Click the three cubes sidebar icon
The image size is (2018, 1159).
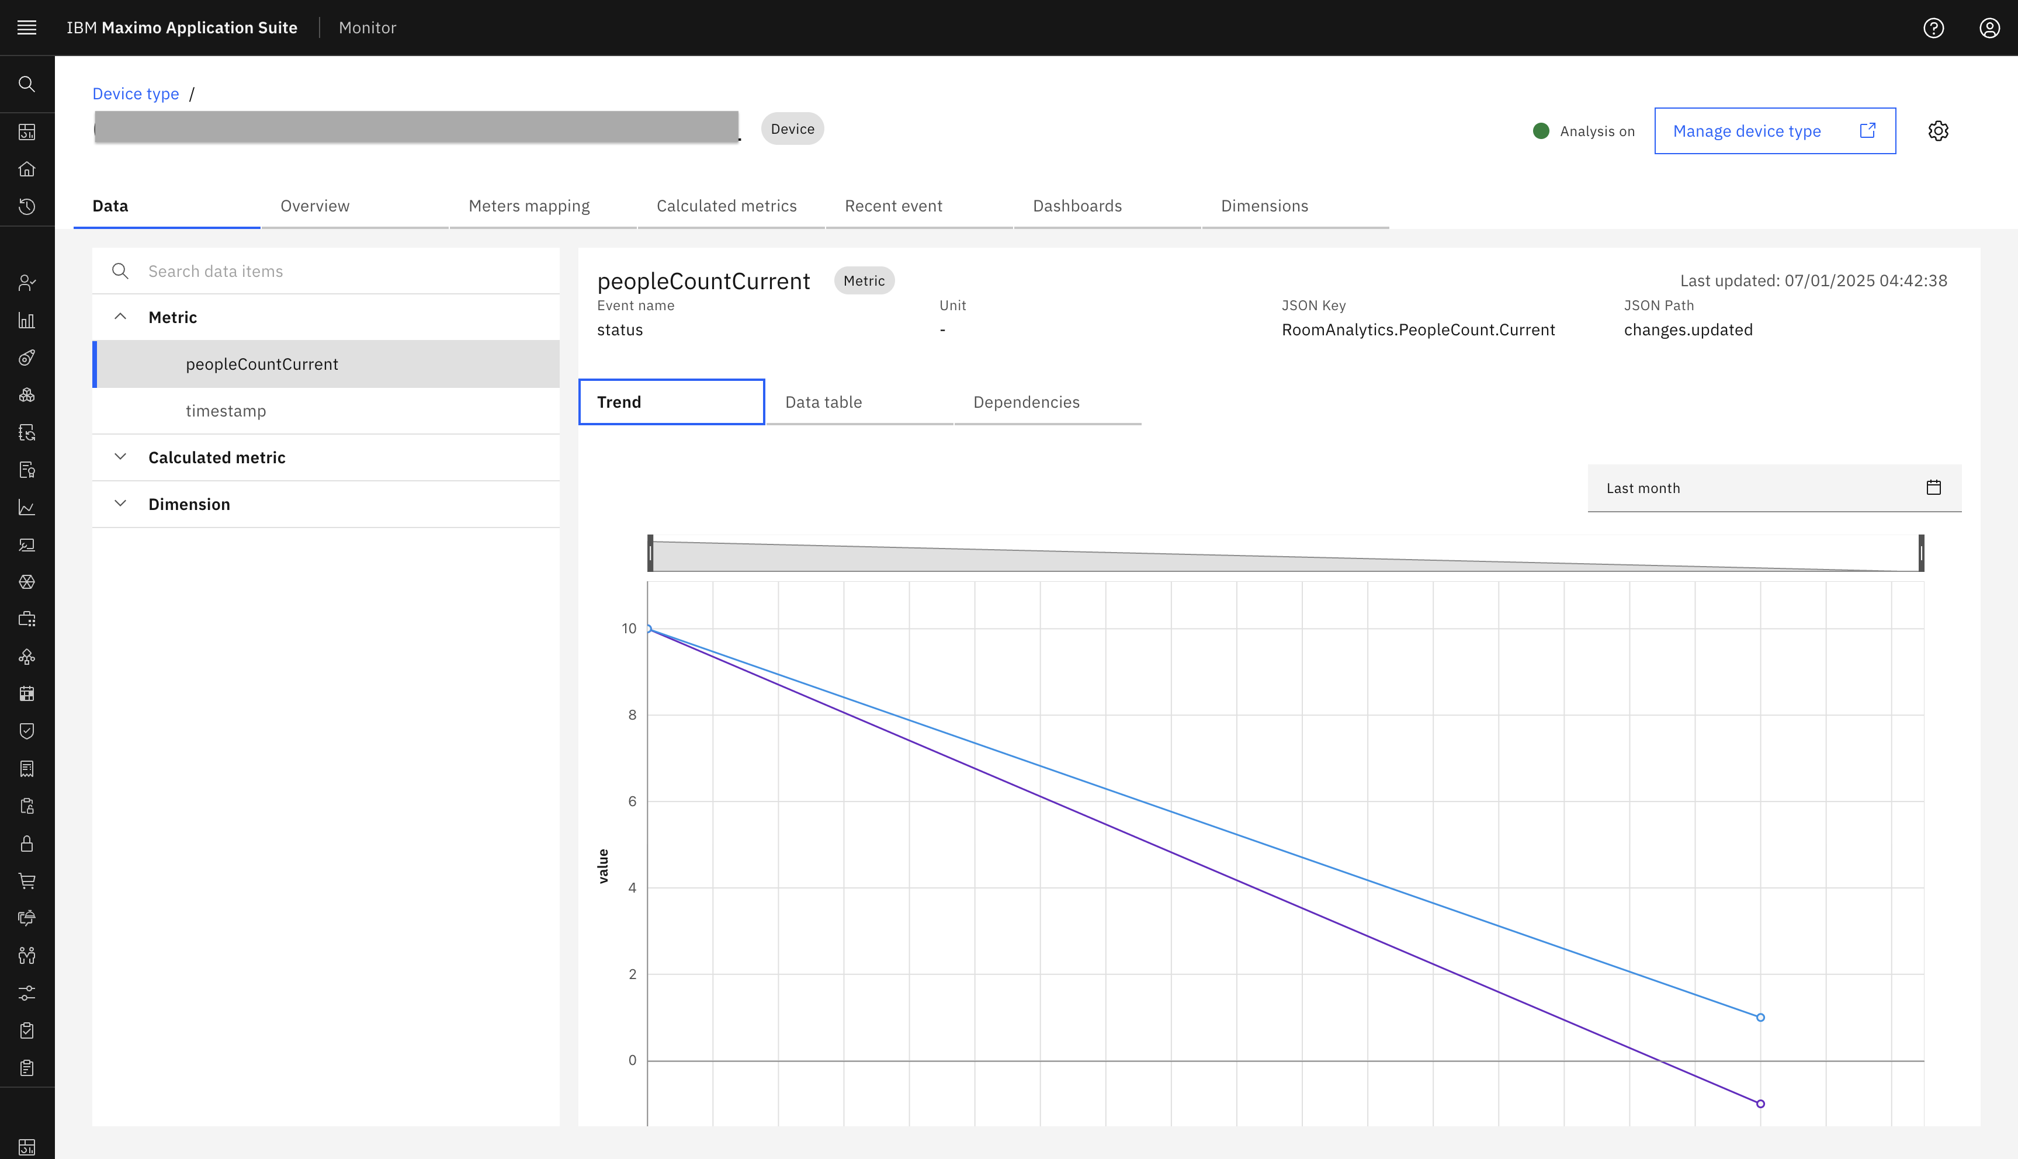[x=27, y=395]
